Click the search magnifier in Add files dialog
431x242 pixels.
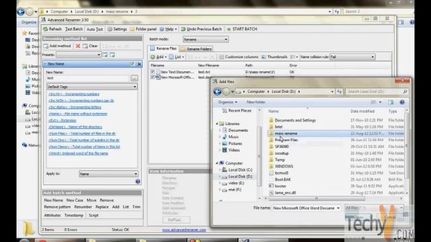click(405, 91)
